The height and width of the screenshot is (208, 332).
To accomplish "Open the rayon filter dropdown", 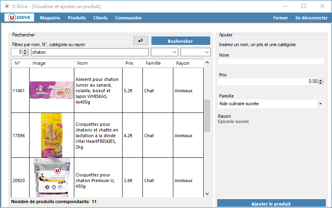I will point(195,52).
